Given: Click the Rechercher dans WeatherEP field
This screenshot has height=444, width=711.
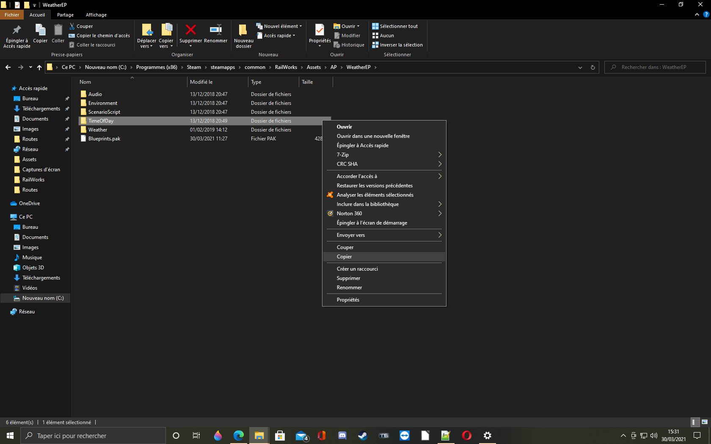Looking at the screenshot, I should click(655, 67).
